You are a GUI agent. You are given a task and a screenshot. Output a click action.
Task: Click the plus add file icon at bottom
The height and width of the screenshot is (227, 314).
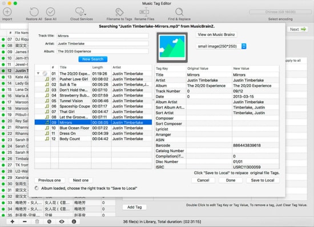click(x=13, y=221)
